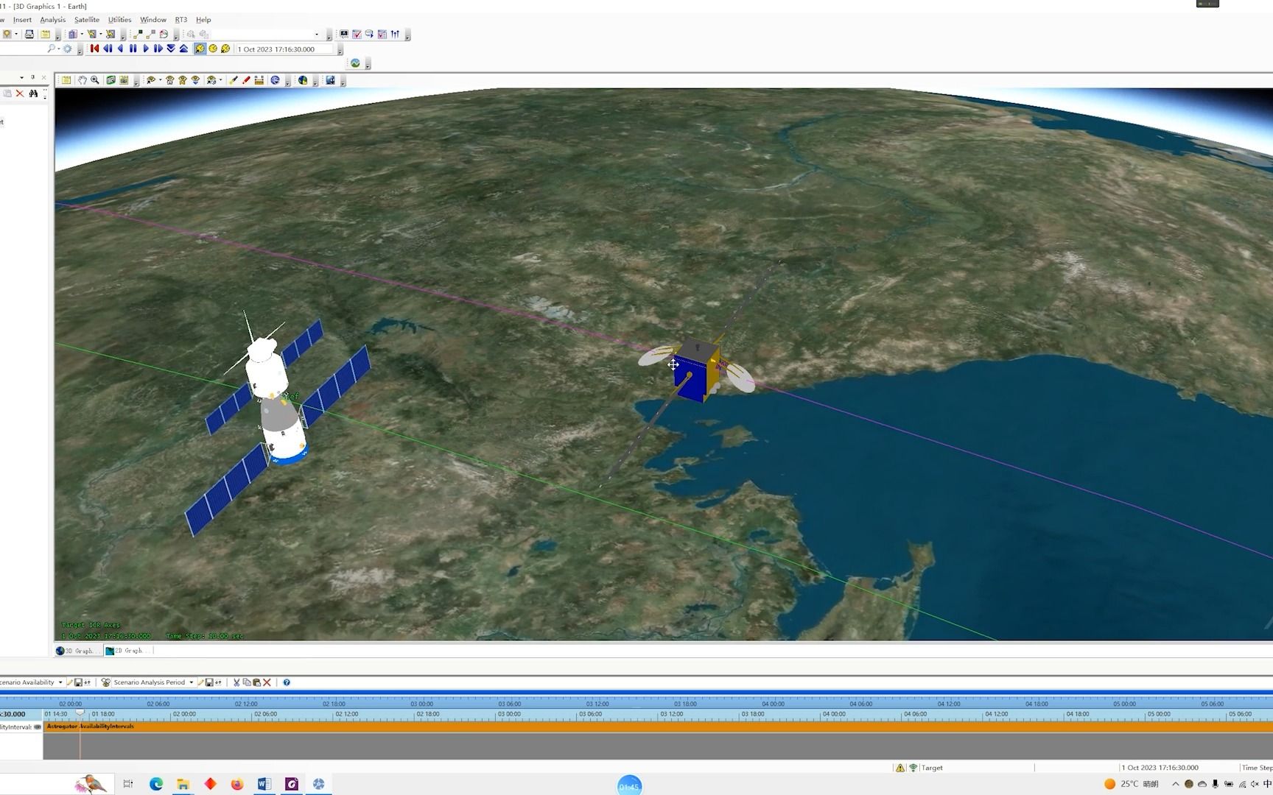Click the red pencil annotation tool
1273x795 pixels.
coord(246,80)
